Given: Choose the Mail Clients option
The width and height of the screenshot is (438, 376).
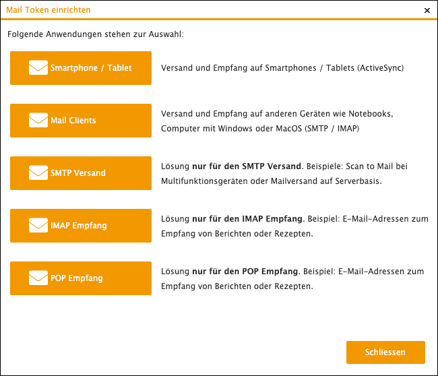Looking at the screenshot, I should click(x=81, y=121).
